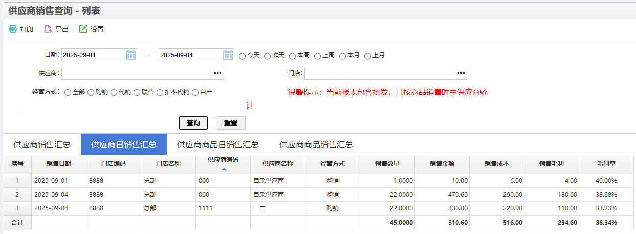The height and width of the screenshot is (234, 636).
Task: Select the 今天 date radio option
Action: click(x=243, y=56)
